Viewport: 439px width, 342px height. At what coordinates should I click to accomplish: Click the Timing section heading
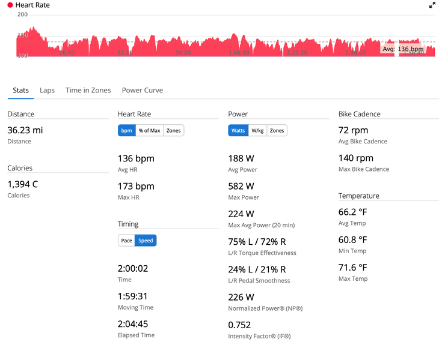pos(128,224)
